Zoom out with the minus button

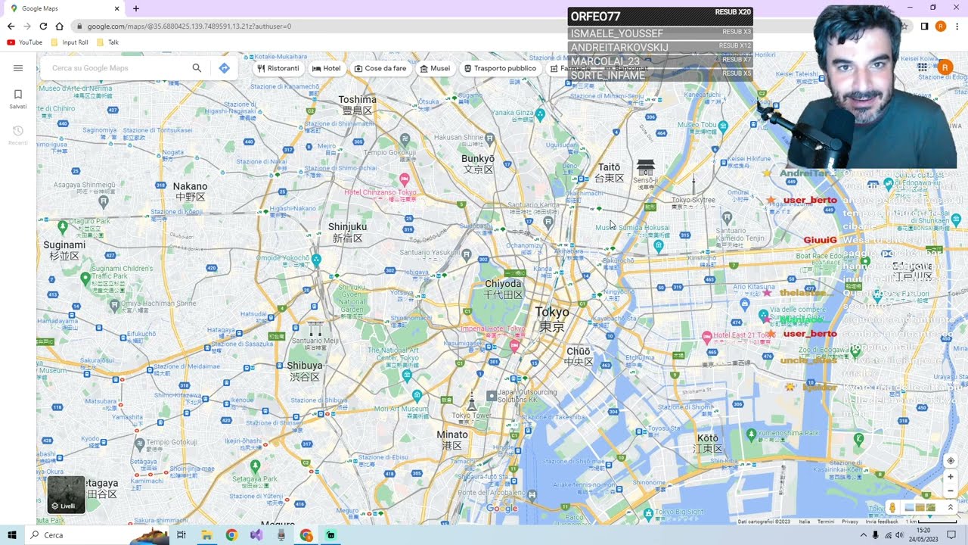(x=951, y=490)
